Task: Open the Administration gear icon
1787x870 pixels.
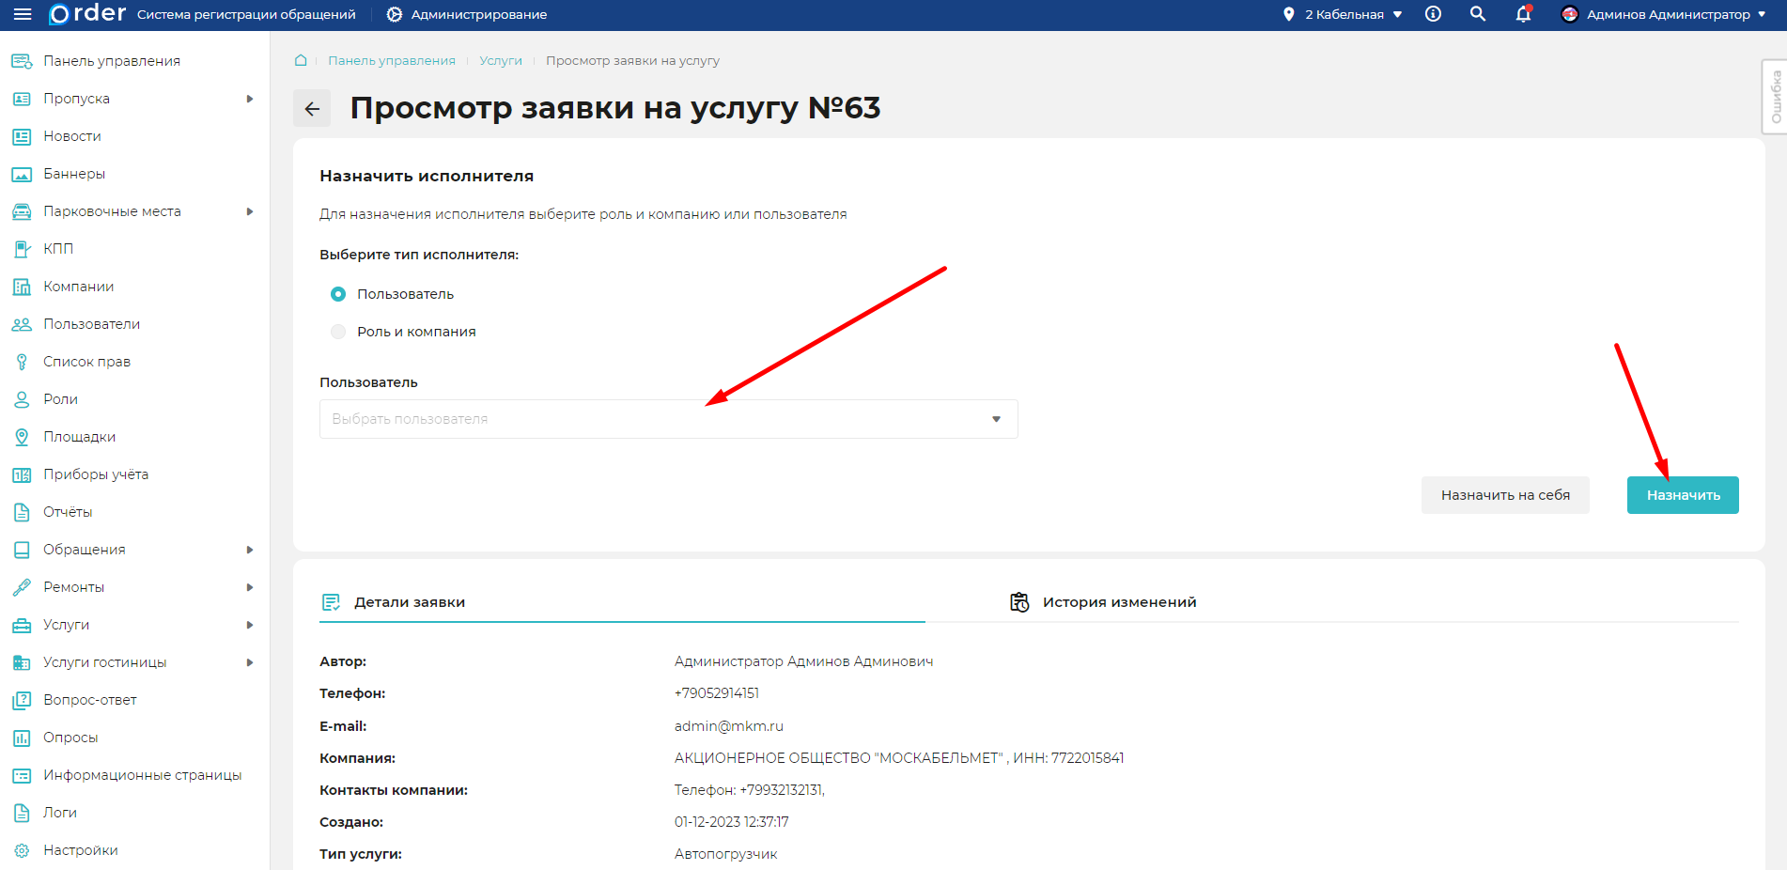Action: pos(395,14)
